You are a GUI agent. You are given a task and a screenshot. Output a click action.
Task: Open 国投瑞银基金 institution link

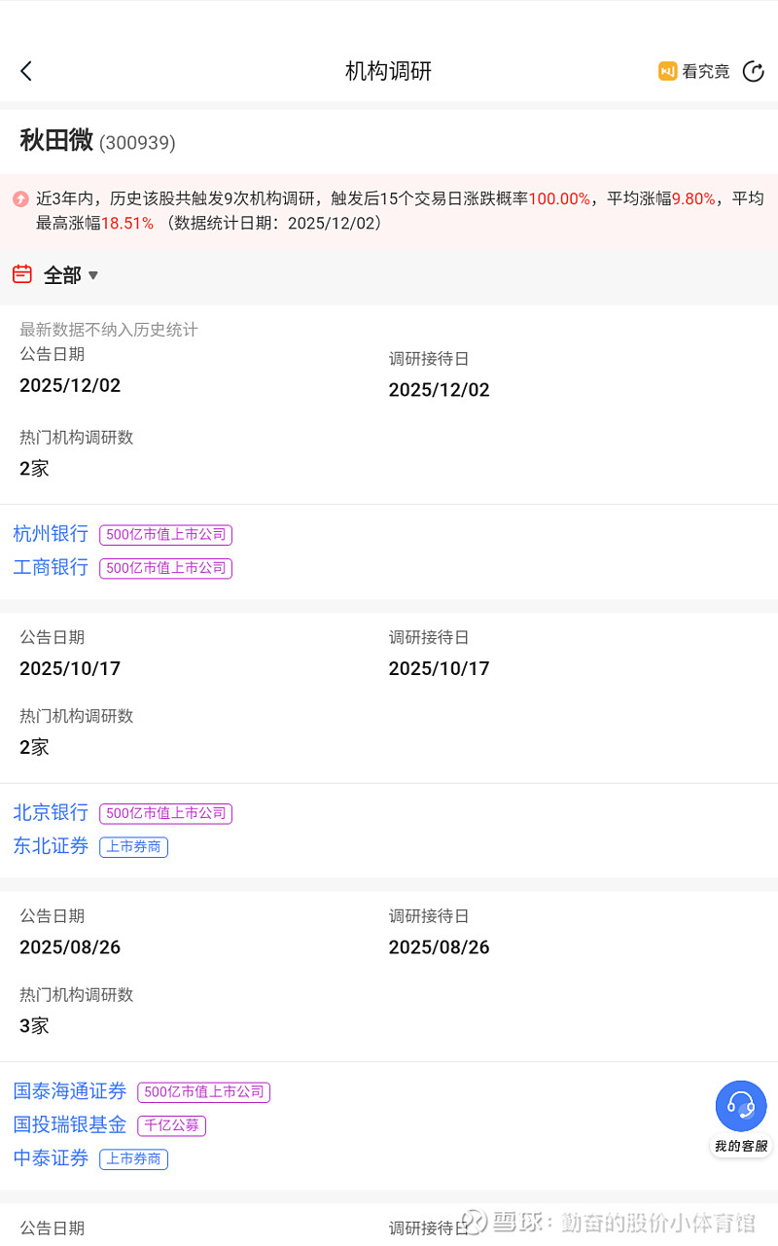tap(70, 1125)
